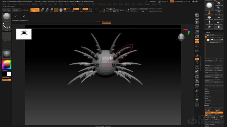Select the AlphaBrush tool thumbnail
Screen dimensions: 227x127
coord(218,8)
